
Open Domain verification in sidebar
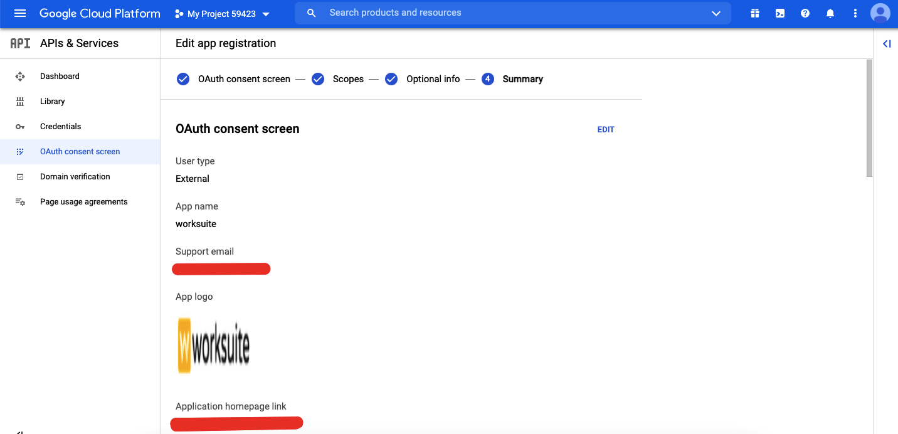(x=80, y=177)
